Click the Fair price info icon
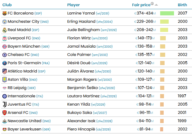This screenshot has width=192, height=134. pyautogui.click(x=152, y=4)
